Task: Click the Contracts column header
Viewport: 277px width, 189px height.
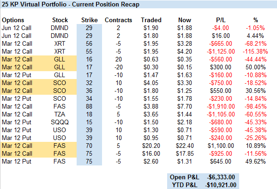Action: click(x=119, y=20)
